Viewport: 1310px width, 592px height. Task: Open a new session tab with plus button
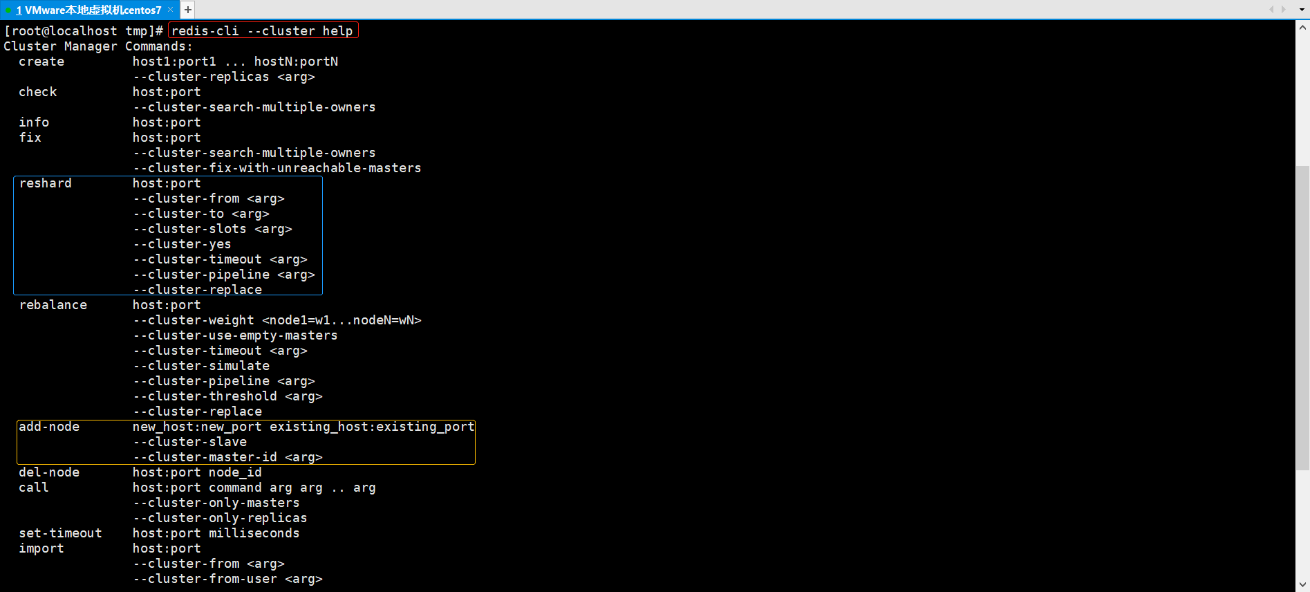pos(187,10)
